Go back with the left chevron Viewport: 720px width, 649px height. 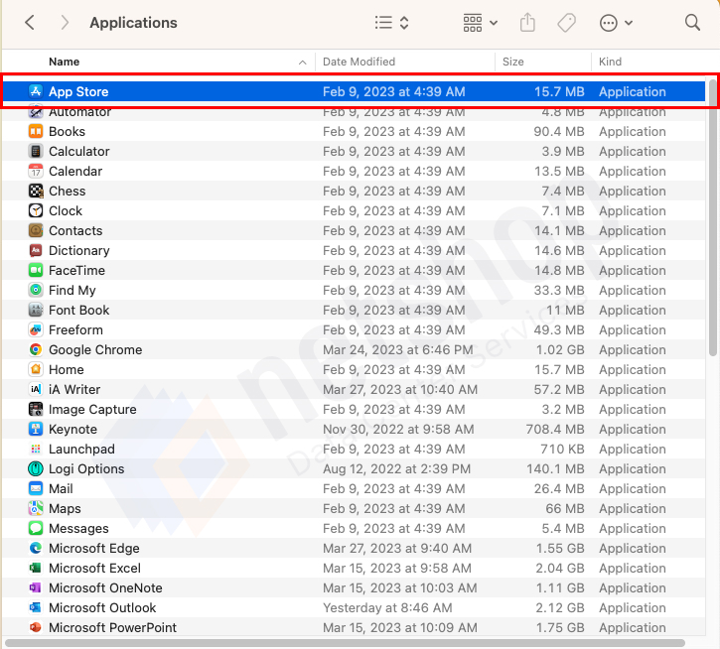pos(30,23)
